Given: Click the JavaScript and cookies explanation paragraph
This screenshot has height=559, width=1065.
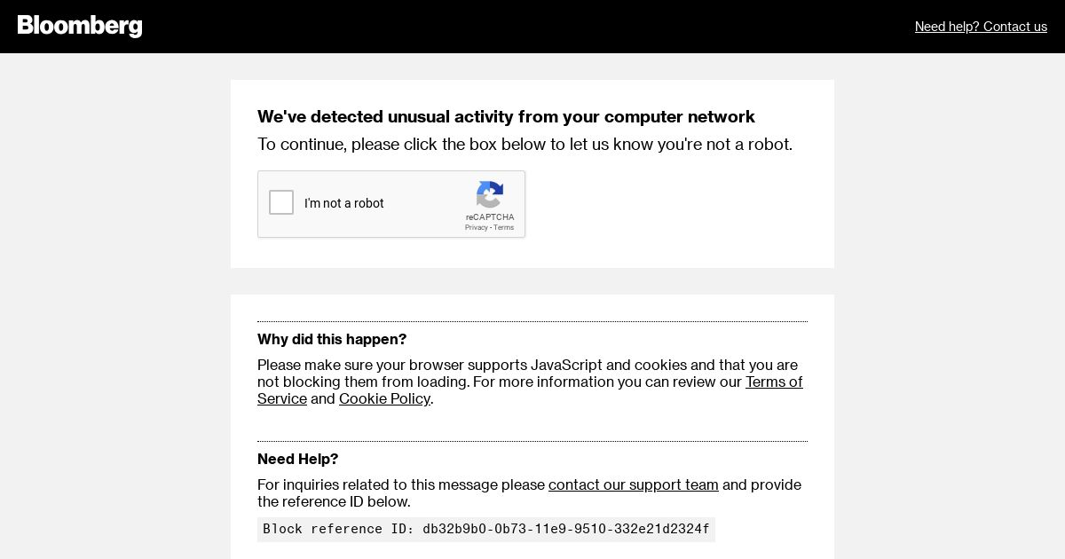Looking at the screenshot, I should (530, 382).
